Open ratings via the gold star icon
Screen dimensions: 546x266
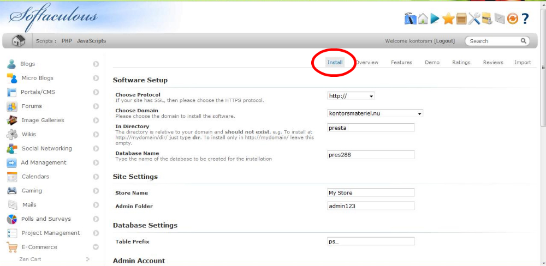448,19
